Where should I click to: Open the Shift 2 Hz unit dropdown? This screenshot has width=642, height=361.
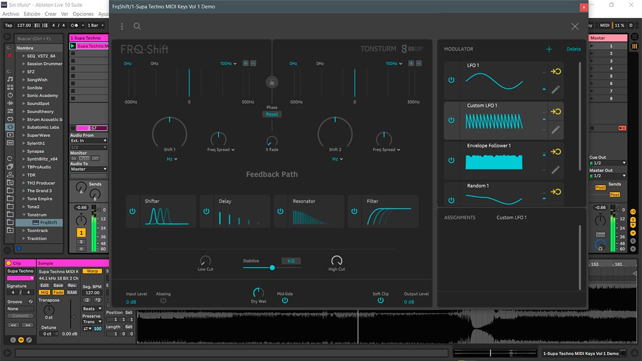click(x=337, y=159)
